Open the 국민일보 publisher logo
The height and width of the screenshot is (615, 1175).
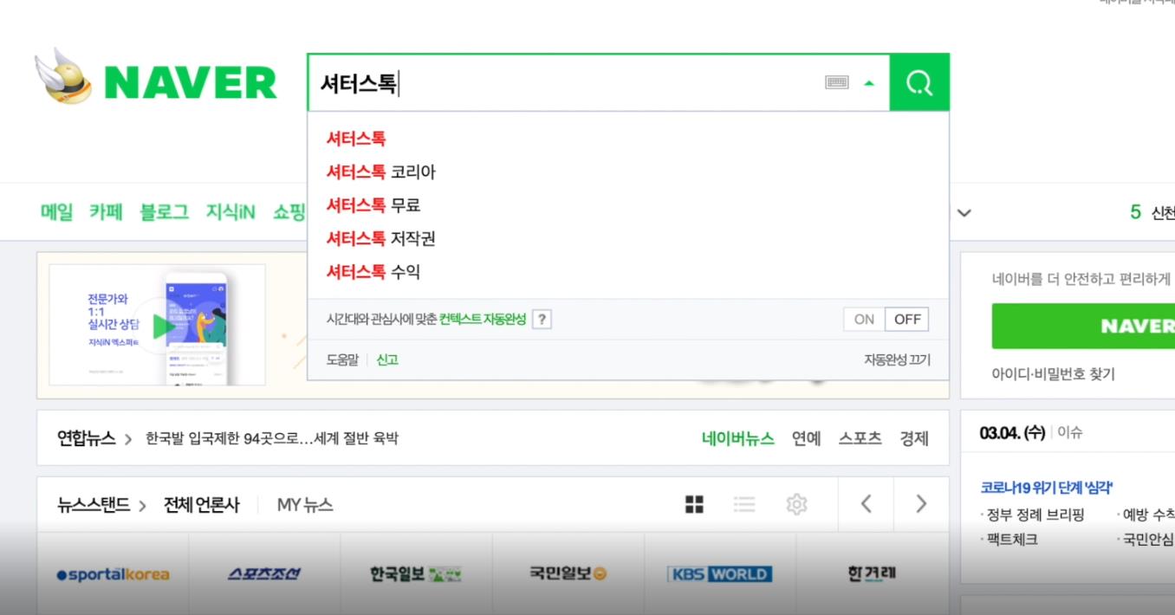568,573
